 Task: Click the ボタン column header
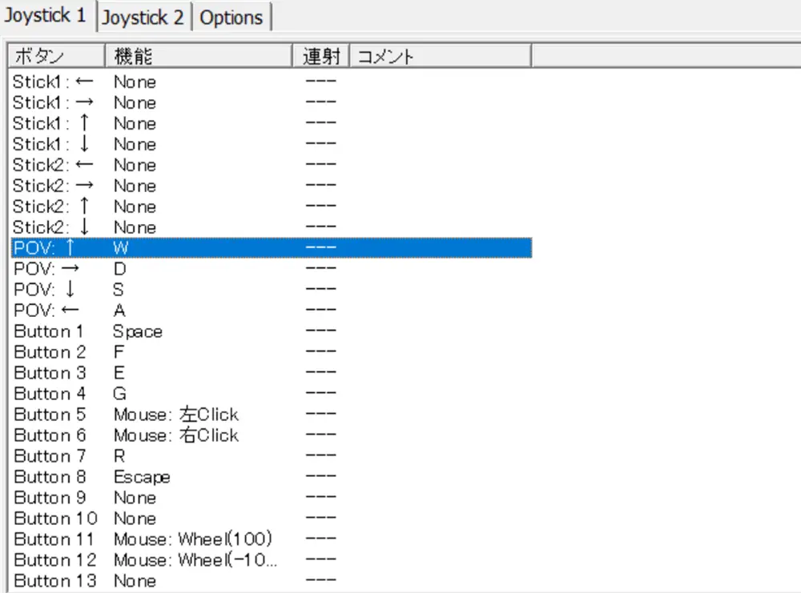(56, 56)
